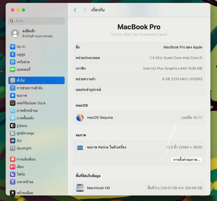Click เลขประจำอุปกรณ์ serial number label
Viewport: 217px width, 201px height.
coord(88,90)
